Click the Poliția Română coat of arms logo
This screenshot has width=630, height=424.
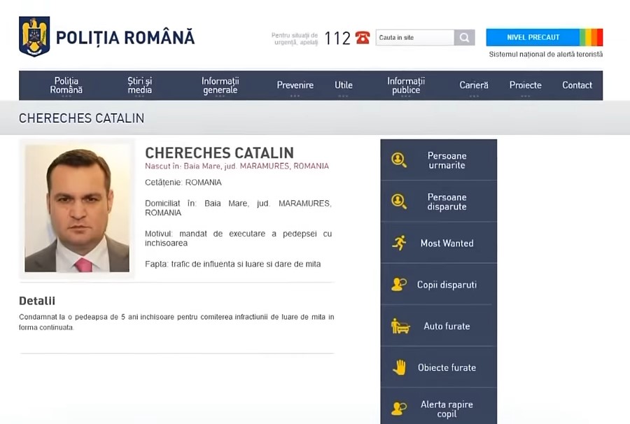click(34, 36)
